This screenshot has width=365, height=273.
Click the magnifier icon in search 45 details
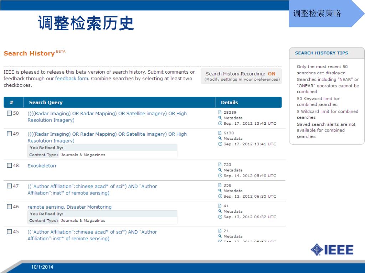click(x=220, y=236)
